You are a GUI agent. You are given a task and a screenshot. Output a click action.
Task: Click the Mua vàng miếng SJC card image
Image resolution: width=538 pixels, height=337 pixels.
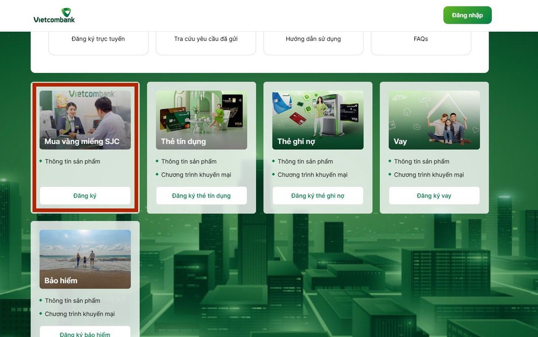tap(84, 119)
